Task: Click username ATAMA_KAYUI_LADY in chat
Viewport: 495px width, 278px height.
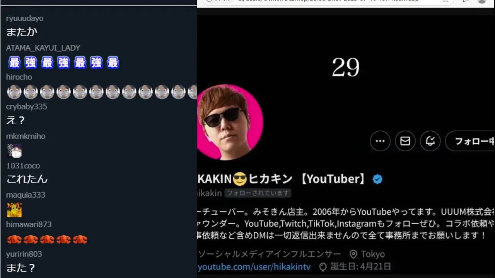Action: coord(43,48)
